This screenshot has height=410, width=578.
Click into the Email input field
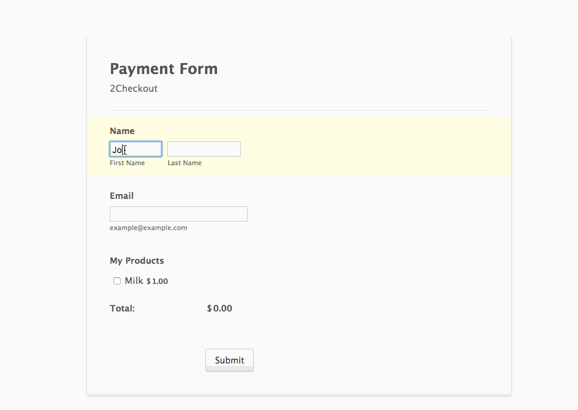point(178,214)
